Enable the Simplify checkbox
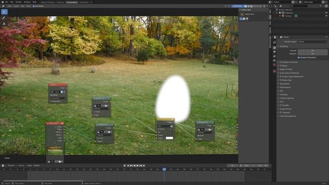Image resolution: width=329 pixels, height=185 pixels. click(x=281, y=105)
